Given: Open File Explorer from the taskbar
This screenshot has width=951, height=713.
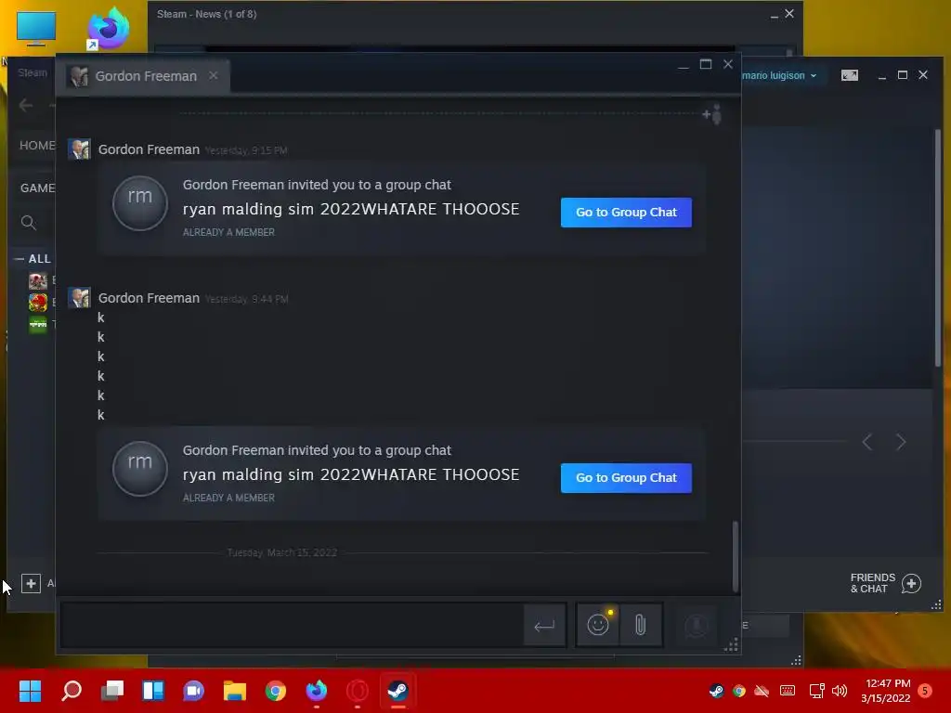Looking at the screenshot, I should pyautogui.click(x=234, y=690).
